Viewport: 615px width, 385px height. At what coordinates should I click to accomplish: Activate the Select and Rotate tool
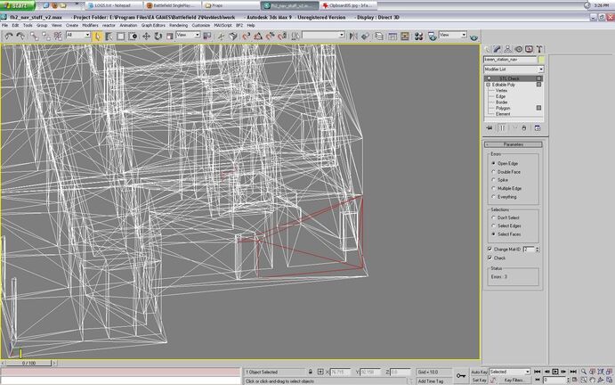[x=158, y=37]
